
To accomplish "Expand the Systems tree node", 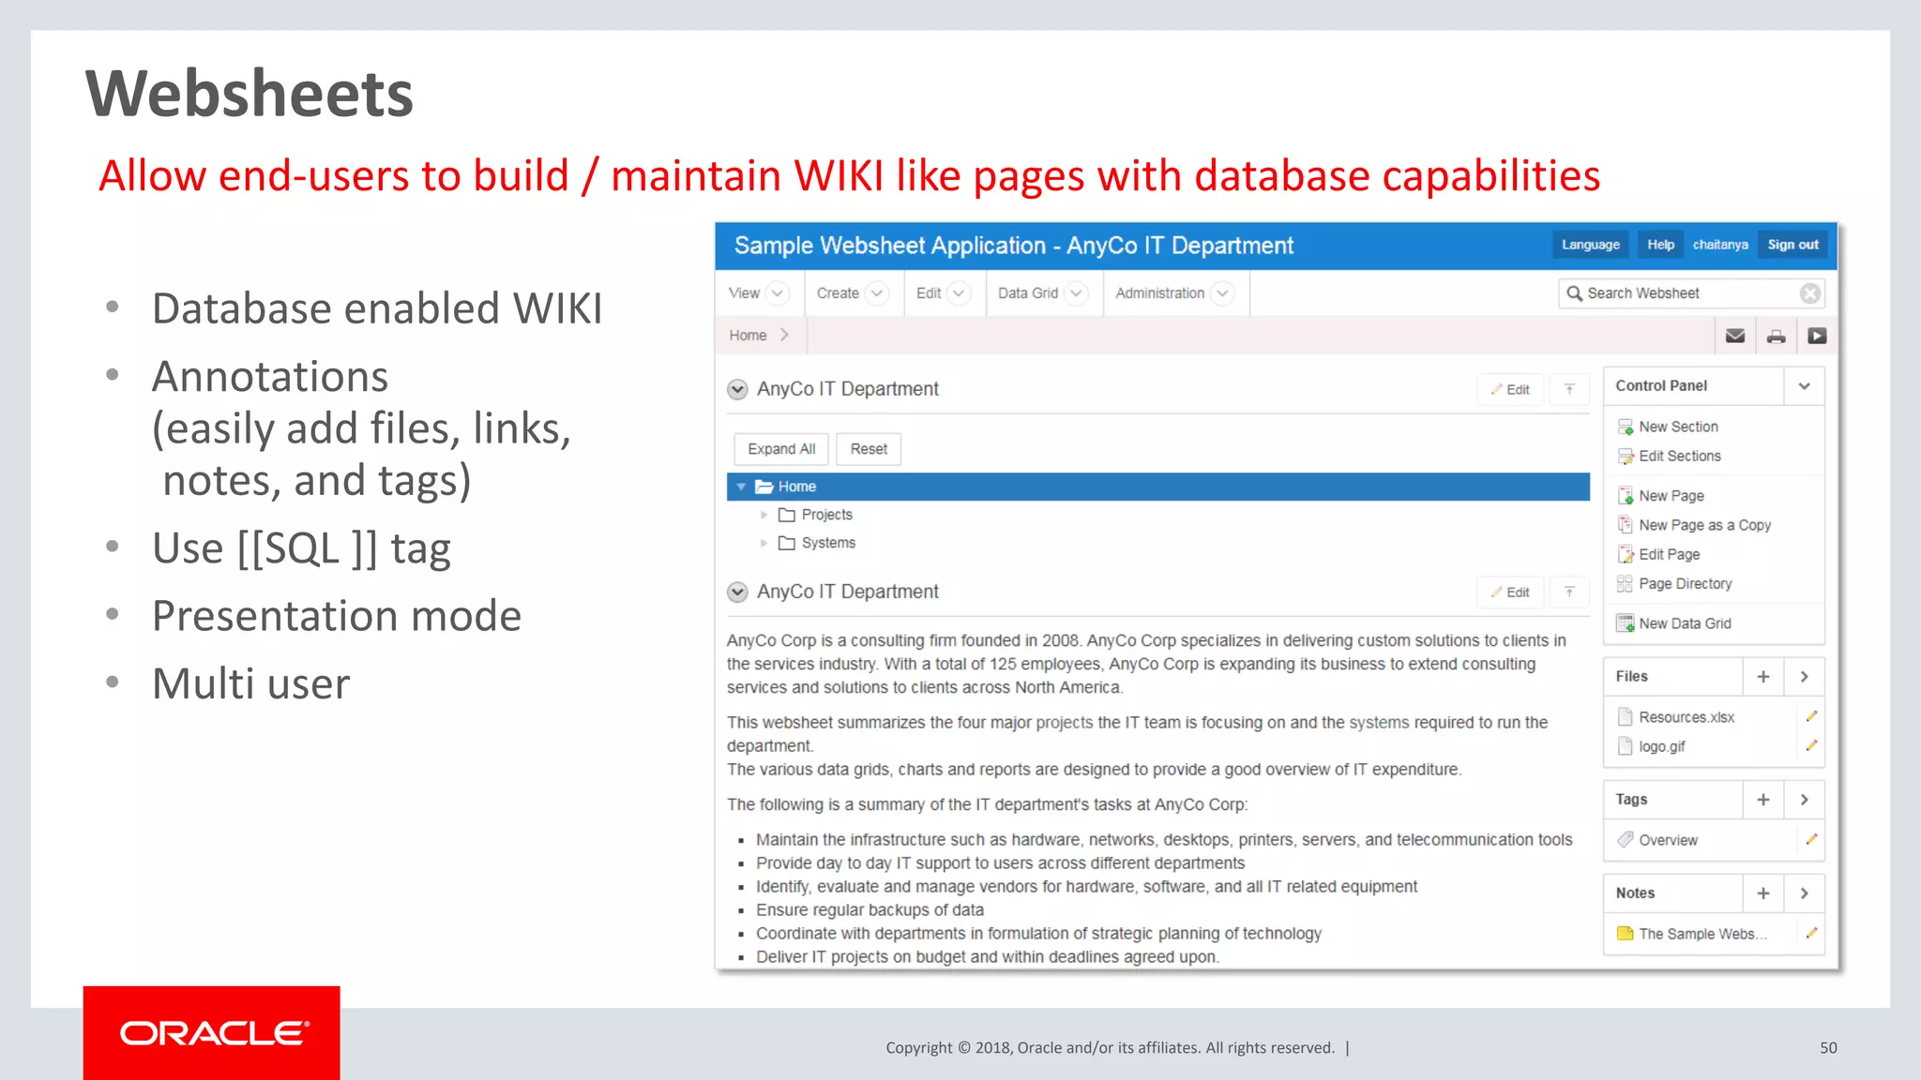I will tap(764, 543).
